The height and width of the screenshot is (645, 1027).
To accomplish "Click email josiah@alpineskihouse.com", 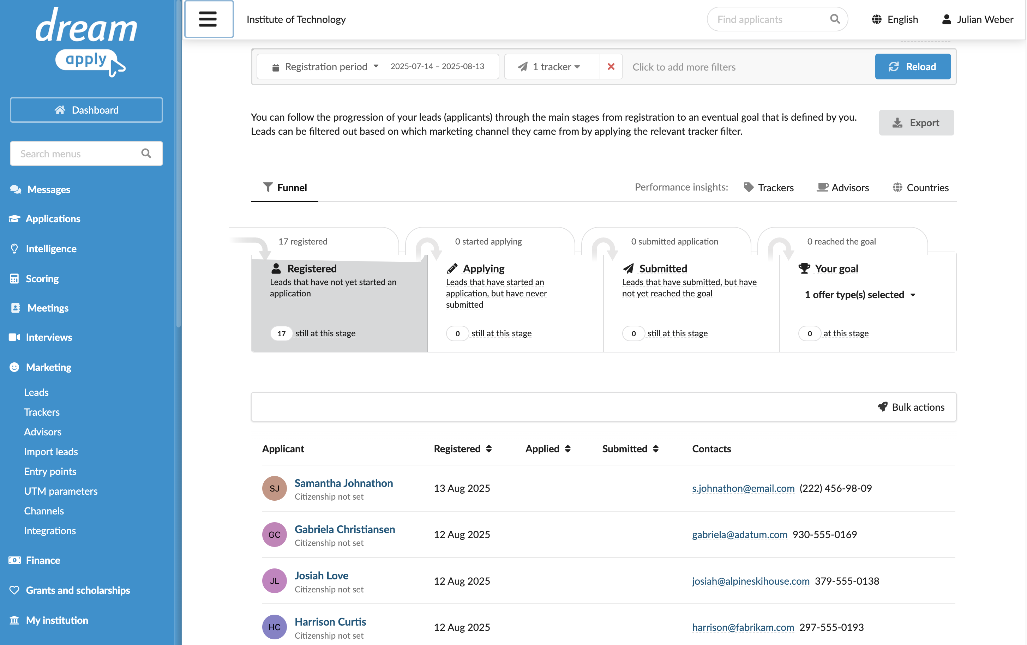I will point(751,581).
